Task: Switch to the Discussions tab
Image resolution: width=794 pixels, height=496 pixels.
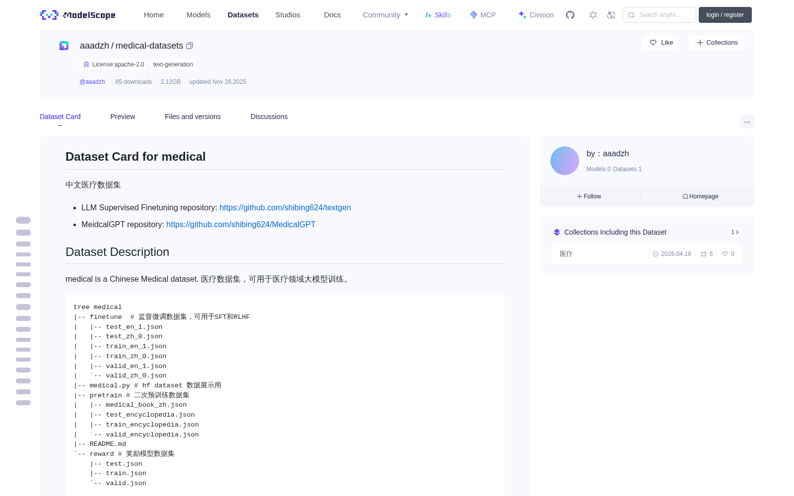Action: coord(269,117)
